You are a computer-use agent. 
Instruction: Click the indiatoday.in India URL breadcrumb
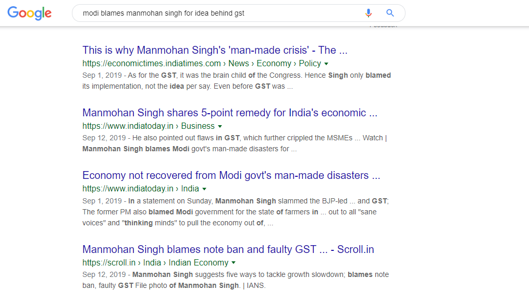[141, 188]
